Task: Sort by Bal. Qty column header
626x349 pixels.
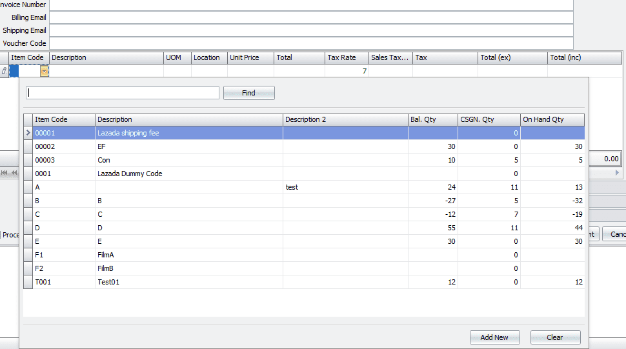Action: [x=432, y=119]
